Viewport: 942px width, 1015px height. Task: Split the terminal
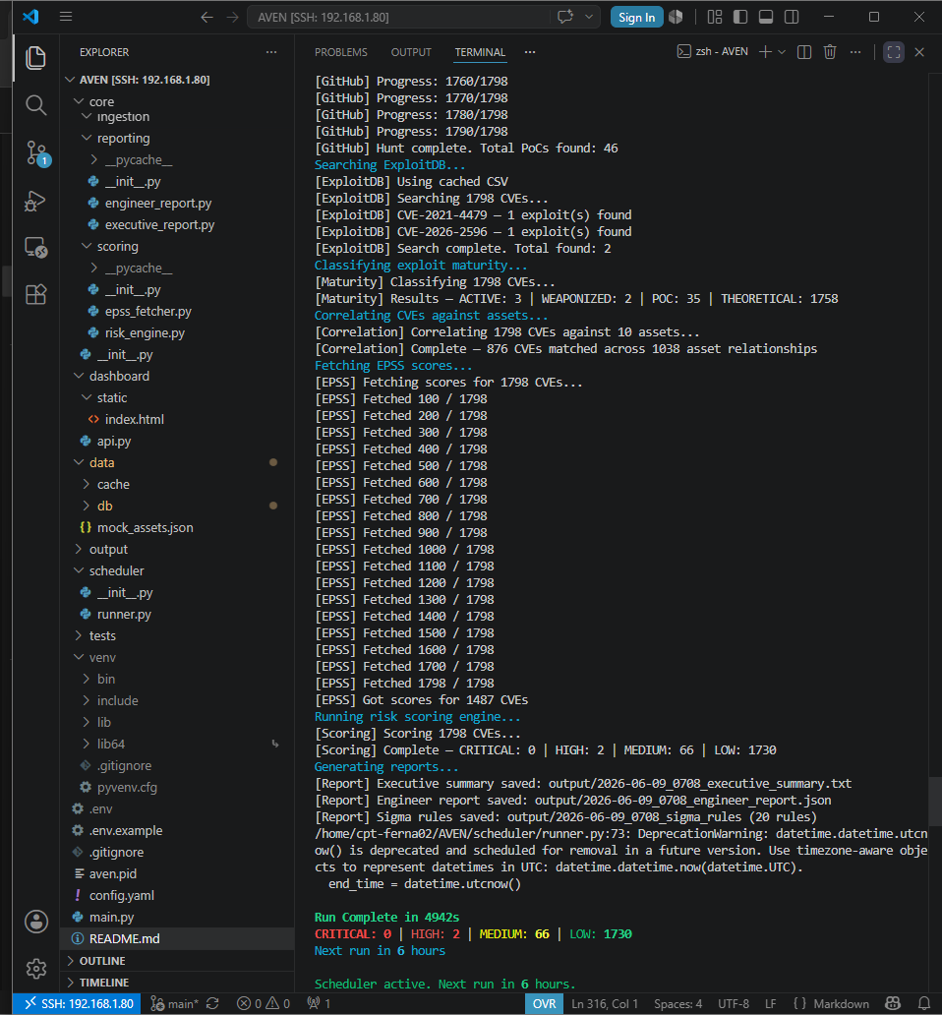804,52
